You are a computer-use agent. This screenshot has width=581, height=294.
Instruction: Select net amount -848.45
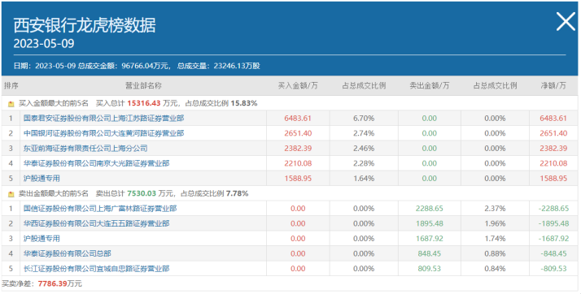point(553,253)
